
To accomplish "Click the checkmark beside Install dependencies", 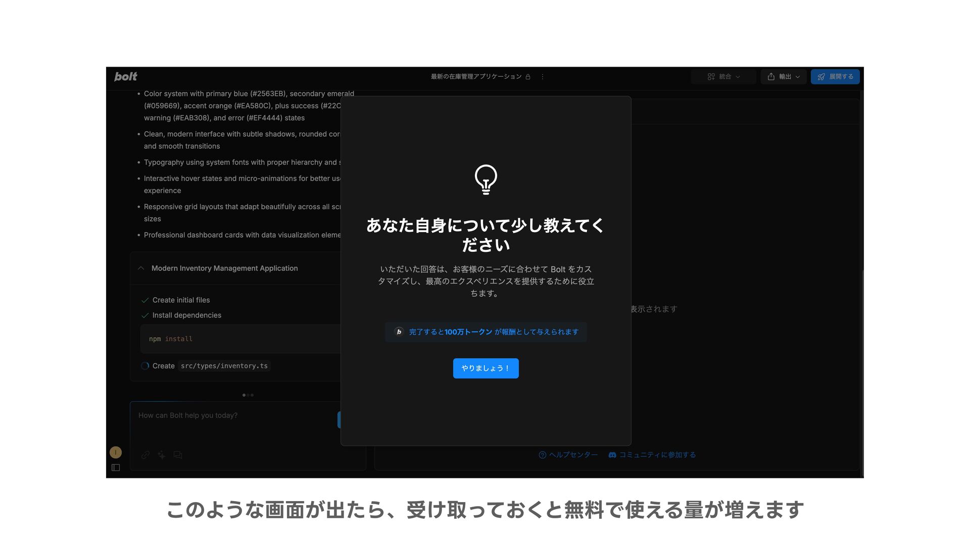I will (145, 315).
